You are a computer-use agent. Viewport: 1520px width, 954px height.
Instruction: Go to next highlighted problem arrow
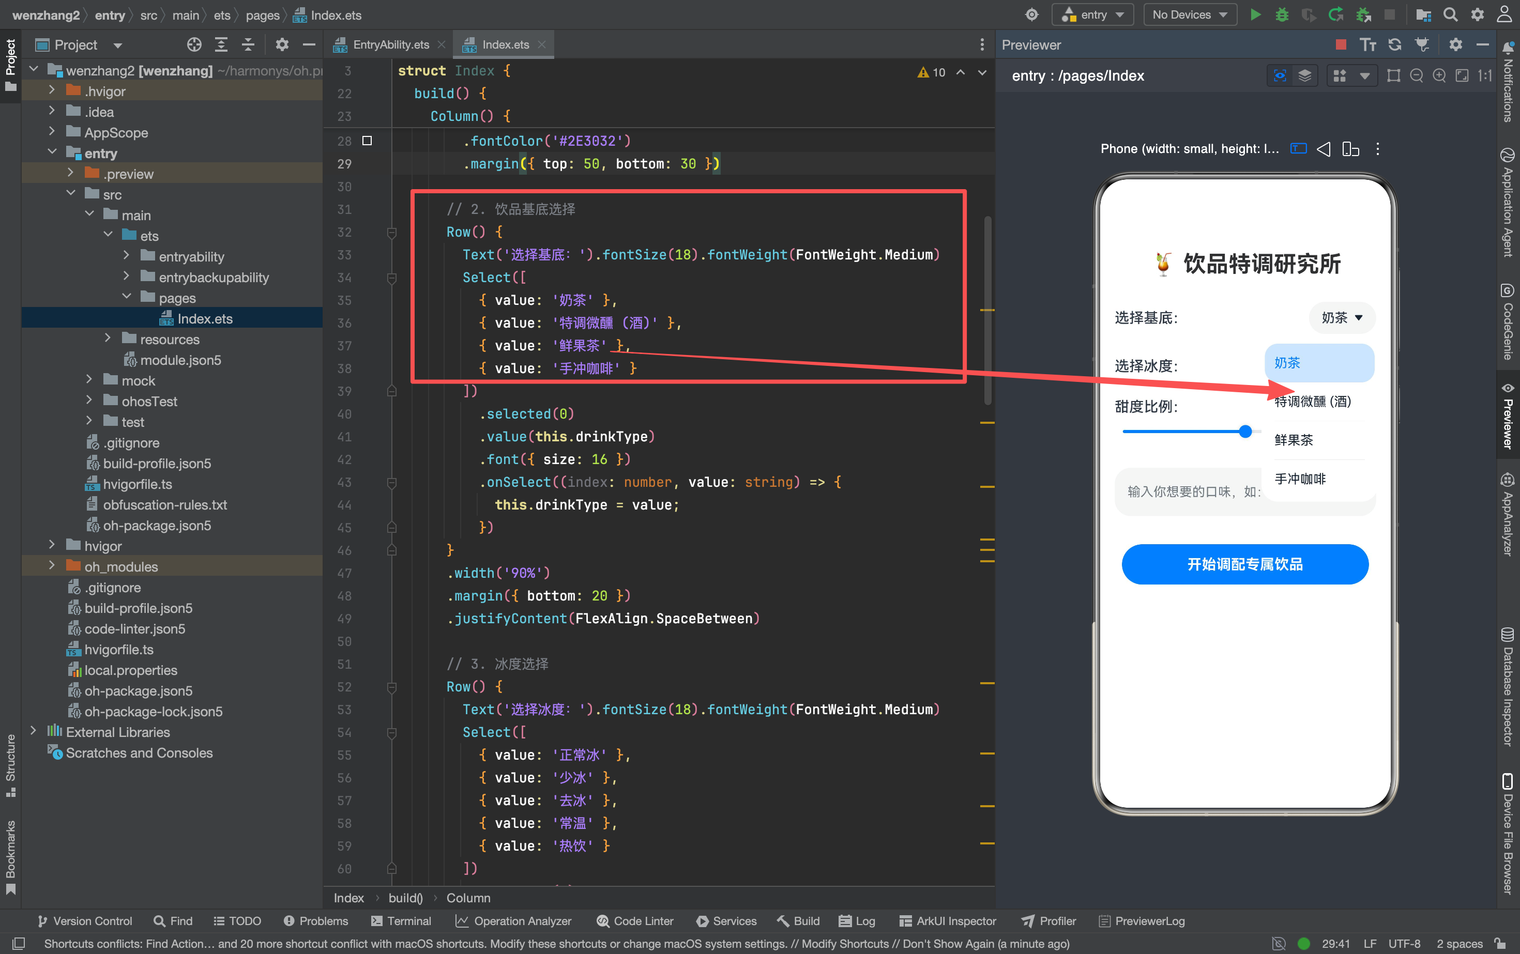982,72
